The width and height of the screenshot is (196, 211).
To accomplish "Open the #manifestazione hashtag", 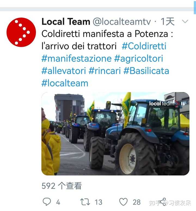I will coord(76,59).
